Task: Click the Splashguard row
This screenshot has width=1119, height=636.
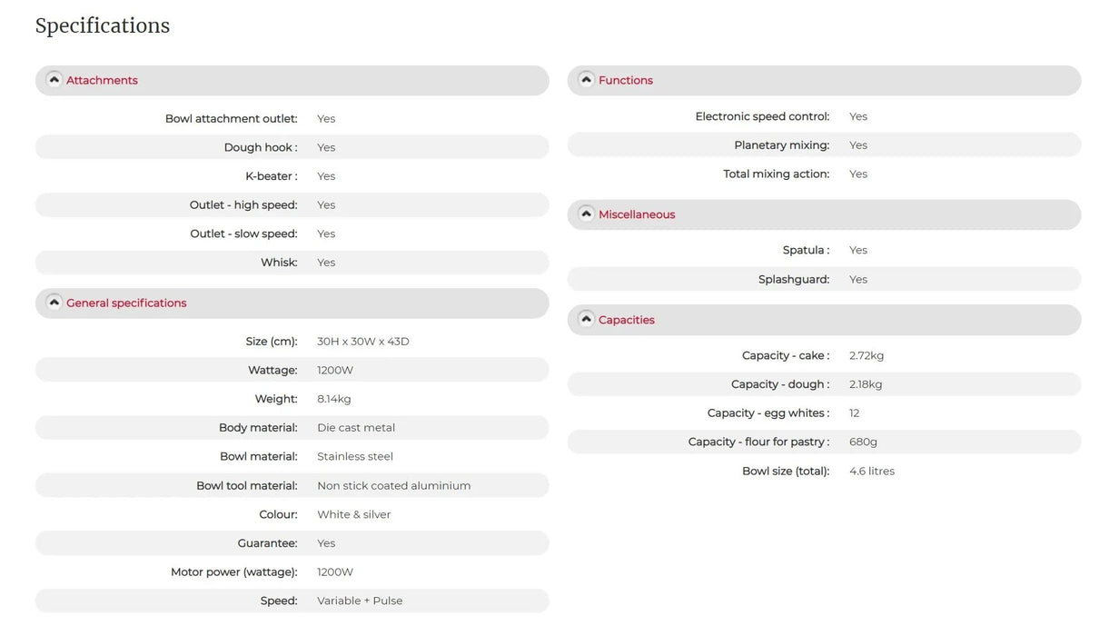Action: (824, 280)
